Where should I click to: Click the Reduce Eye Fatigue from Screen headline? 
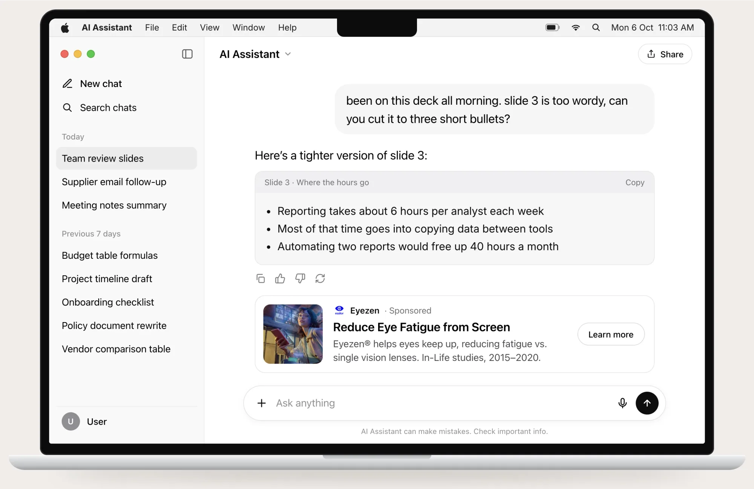[x=421, y=327]
